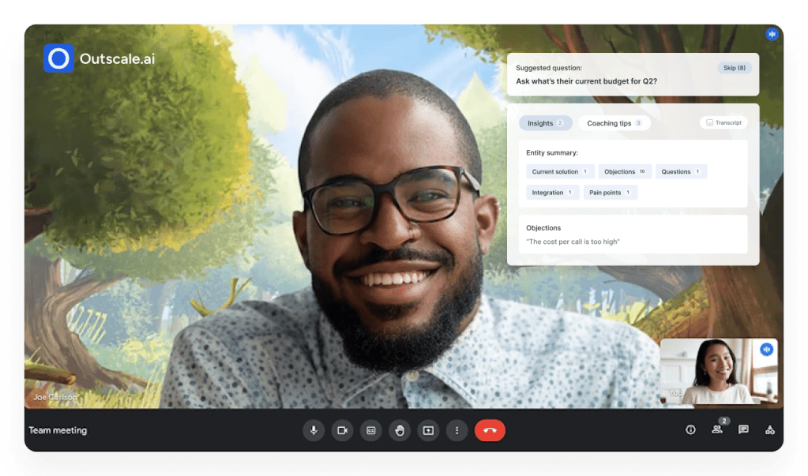Expand the Pain points entity tag
This screenshot has height=476, width=808.
(x=610, y=193)
